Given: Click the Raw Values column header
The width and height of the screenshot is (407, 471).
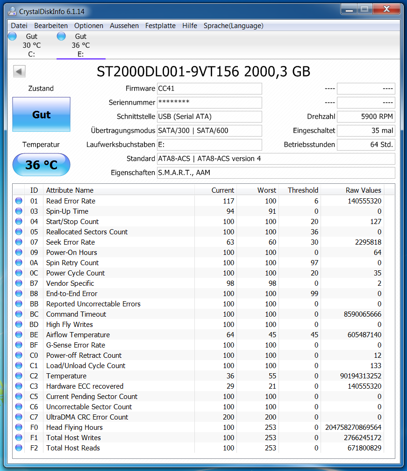Looking at the screenshot, I should [352, 190].
